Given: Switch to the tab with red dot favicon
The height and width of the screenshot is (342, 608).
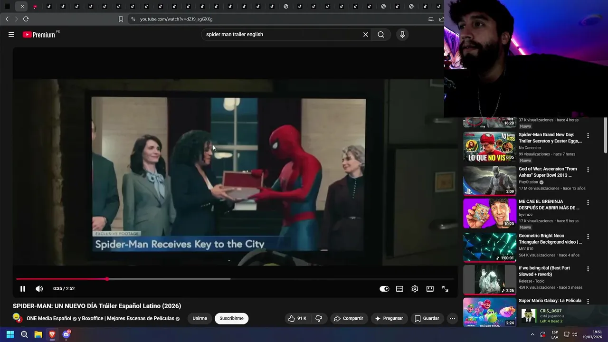Looking at the screenshot, I should coord(35,7).
